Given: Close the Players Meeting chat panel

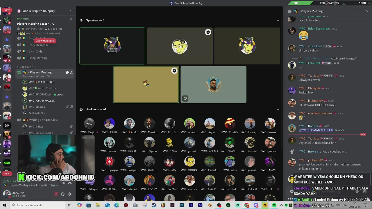Looking at the screenshot, I should (367, 11).
